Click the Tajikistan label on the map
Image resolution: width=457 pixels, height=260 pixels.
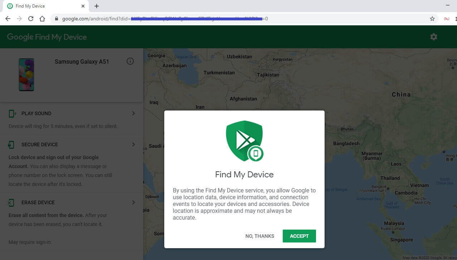coord(268,75)
